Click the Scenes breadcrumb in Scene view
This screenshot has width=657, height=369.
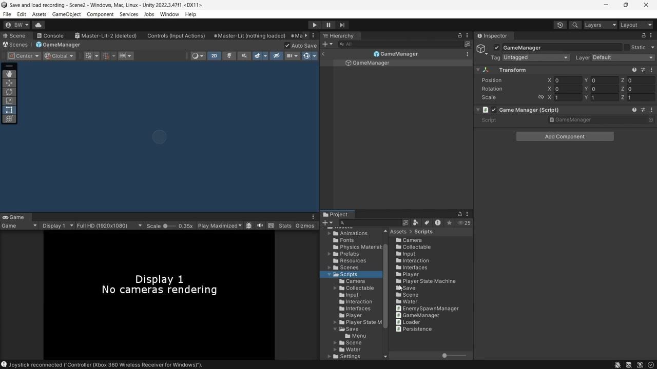[x=15, y=45]
